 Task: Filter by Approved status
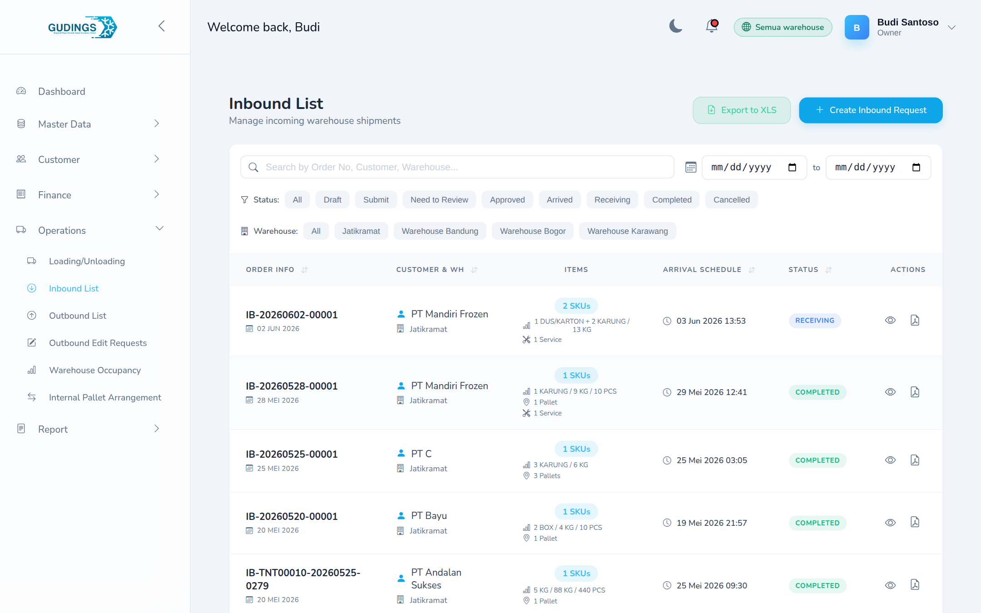point(507,200)
